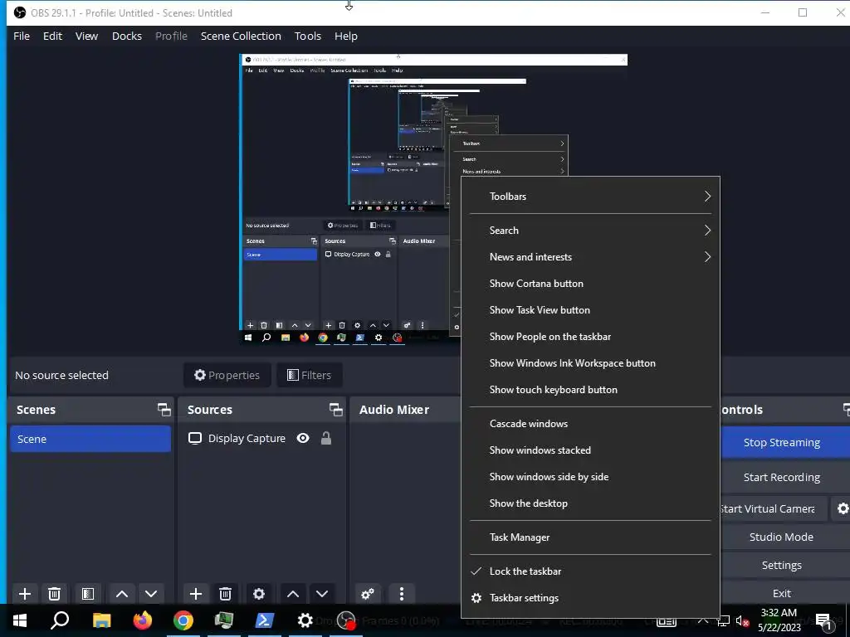Open Properties button in source toolbar

(x=227, y=375)
